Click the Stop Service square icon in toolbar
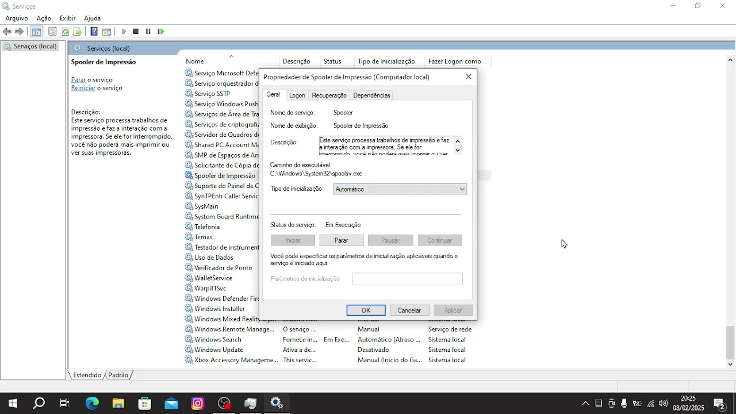Viewport: 736px width, 414px height. 136,32
